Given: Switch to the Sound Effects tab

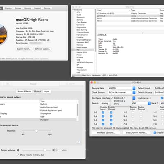Looking at the screenshot, I should point(24,91).
